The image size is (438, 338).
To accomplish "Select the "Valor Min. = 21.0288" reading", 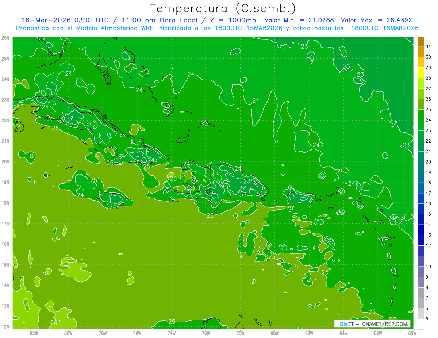I will click(299, 20).
